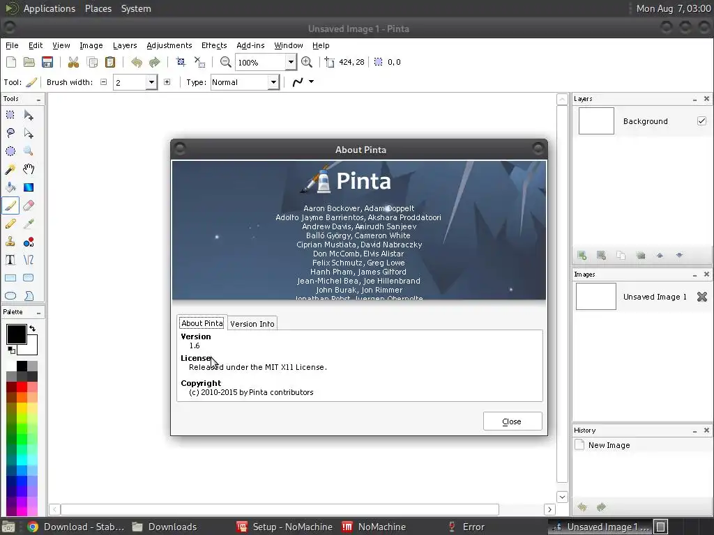Select the Paint Bucket tool
This screenshot has height=535, width=714.
tap(10, 187)
